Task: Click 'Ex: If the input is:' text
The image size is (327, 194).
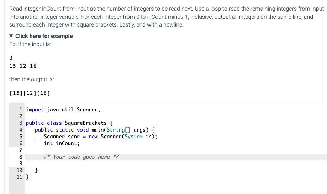Action: point(30,44)
